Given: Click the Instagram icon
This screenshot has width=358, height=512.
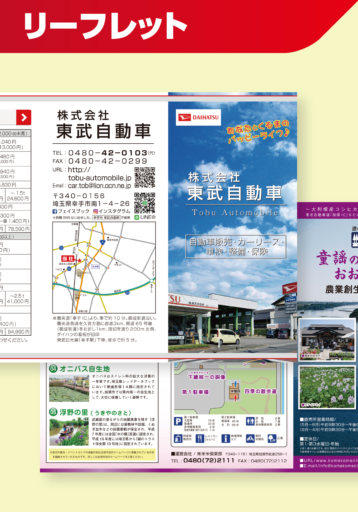Looking at the screenshot, I should [96, 211].
